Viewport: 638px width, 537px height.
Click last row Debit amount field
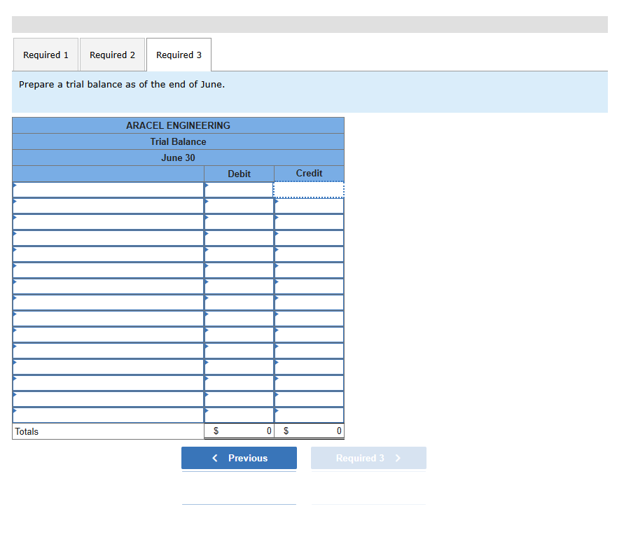pos(239,415)
